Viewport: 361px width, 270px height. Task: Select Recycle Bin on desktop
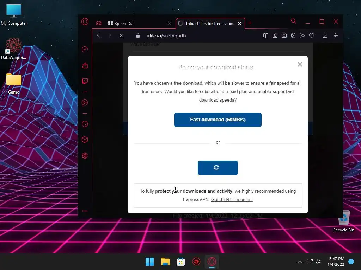click(343, 221)
